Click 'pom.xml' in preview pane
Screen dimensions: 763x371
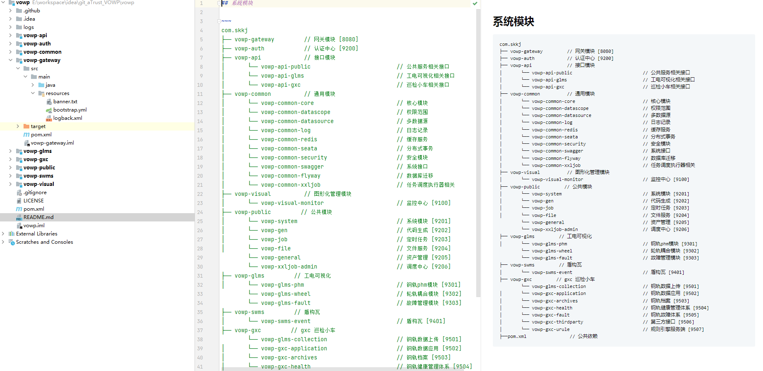pos(517,337)
